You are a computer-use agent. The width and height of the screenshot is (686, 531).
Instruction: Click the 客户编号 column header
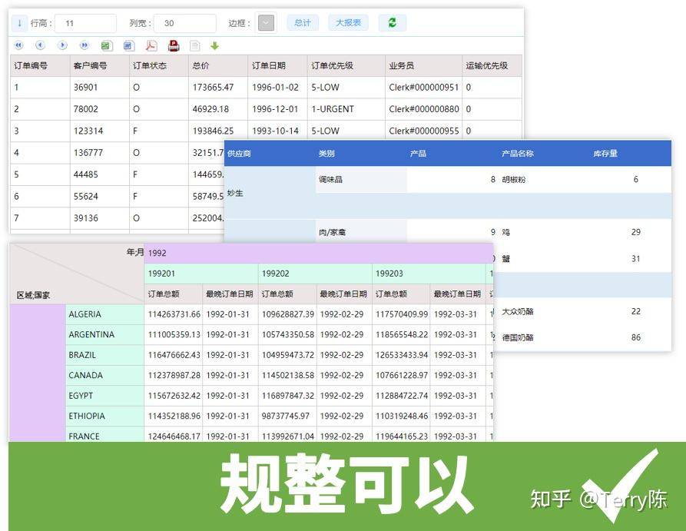[99, 65]
